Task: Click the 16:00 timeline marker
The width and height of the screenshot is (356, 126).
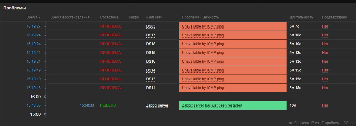Action: click(45, 97)
